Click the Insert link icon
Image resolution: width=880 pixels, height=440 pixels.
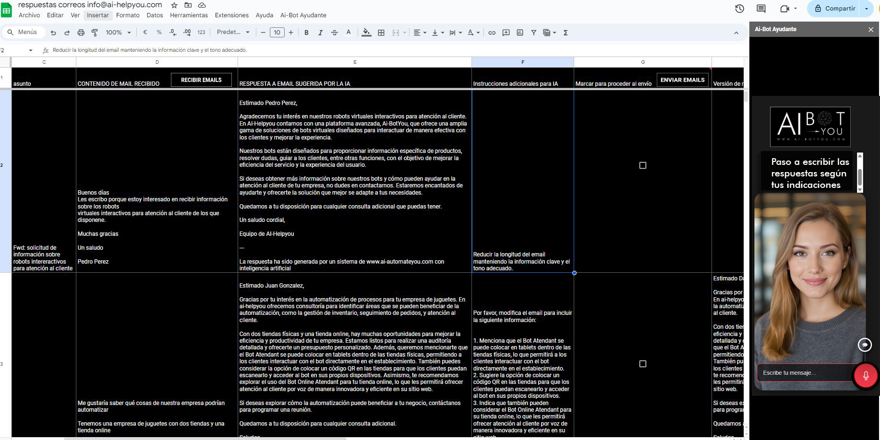492,33
